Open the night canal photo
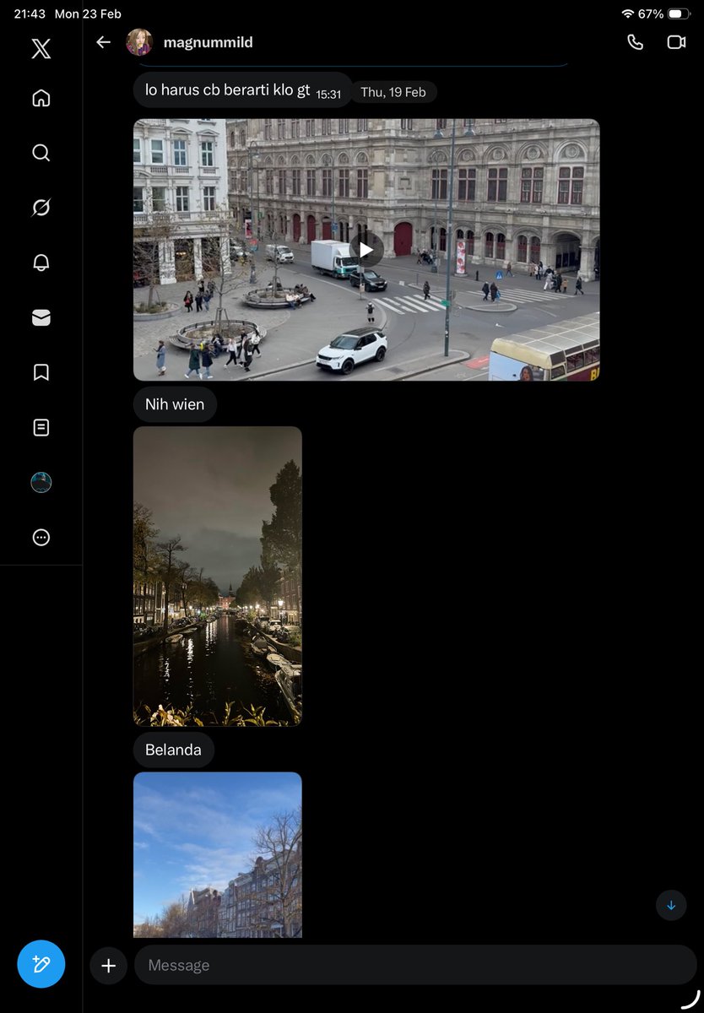 [218, 576]
